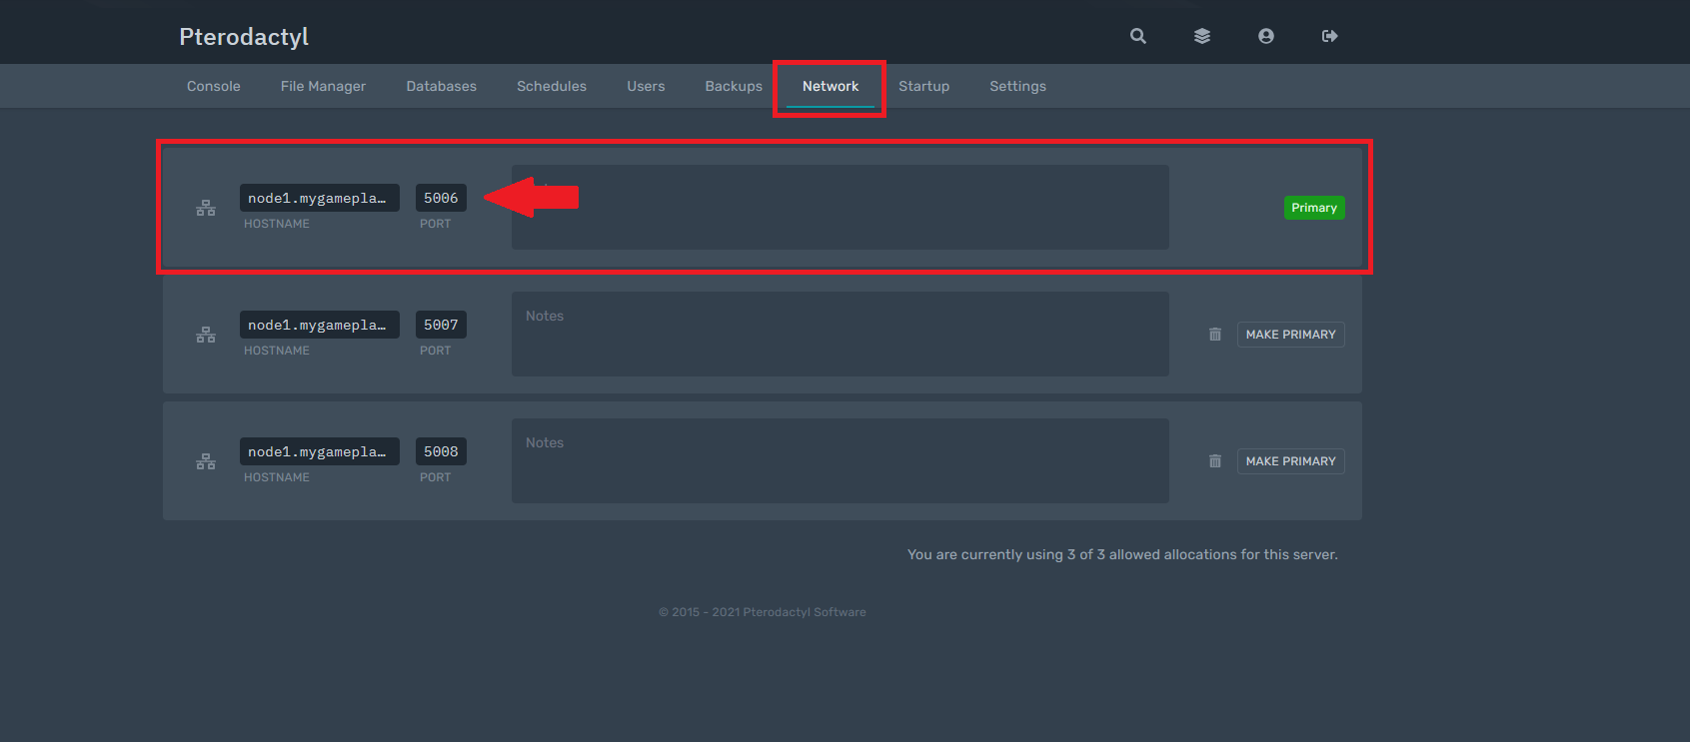Switch to the Startup tab
1690x742 pixels.
click(x=924, y=86)
